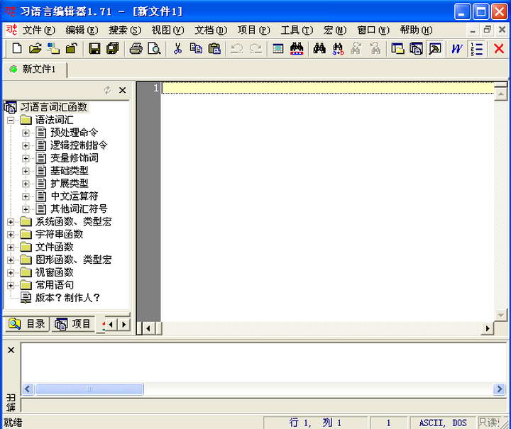Open the 文件(F) menu
This screenshot has width=511, height=429.
39,30
